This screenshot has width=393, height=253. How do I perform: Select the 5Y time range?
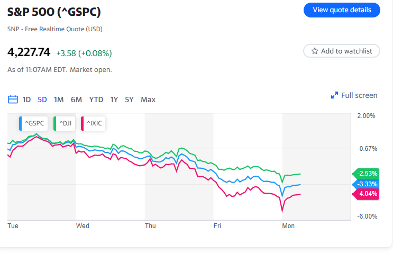point(129,100)
